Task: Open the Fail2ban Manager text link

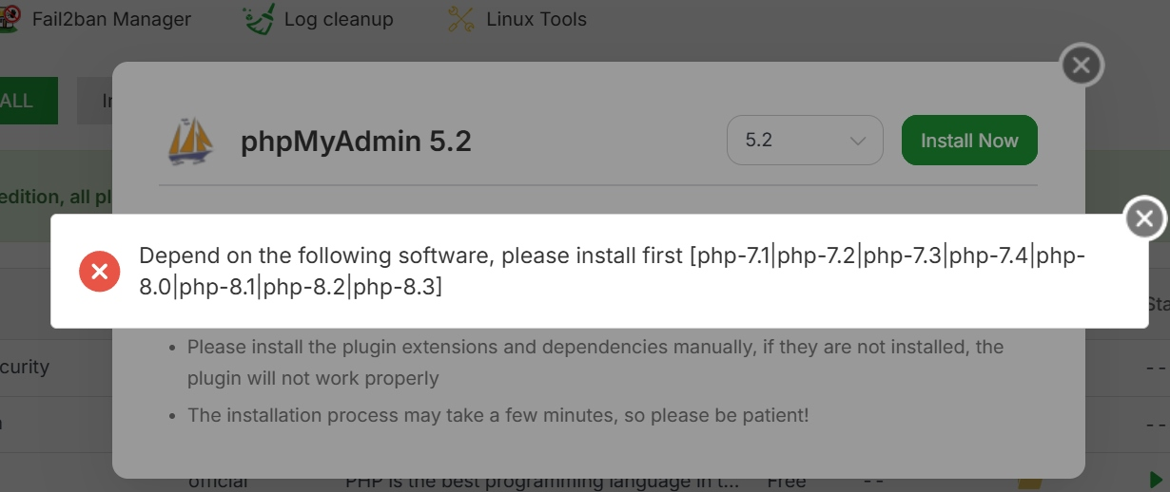Action: (x=111, y=19)
